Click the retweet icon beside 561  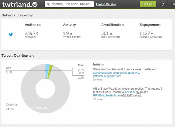pyautogui.click(x=111, y=34)
